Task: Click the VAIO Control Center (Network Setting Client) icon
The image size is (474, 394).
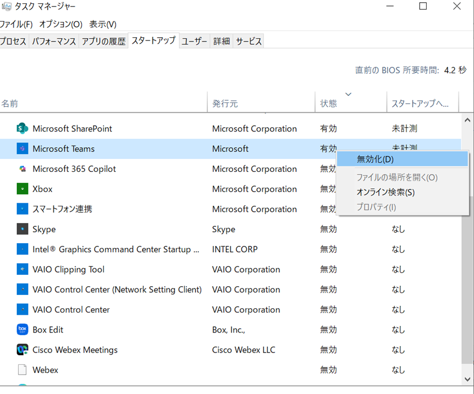Action: point(23,289)
